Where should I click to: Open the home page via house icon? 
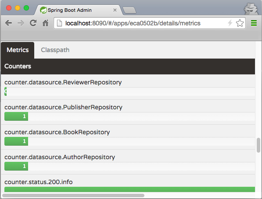pos(46,23)
